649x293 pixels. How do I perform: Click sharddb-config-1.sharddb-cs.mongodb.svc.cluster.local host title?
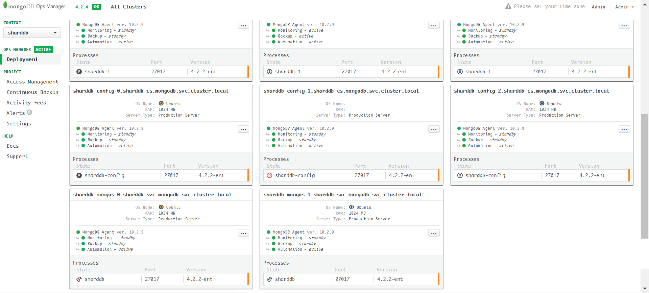click(x=341, y=91)
